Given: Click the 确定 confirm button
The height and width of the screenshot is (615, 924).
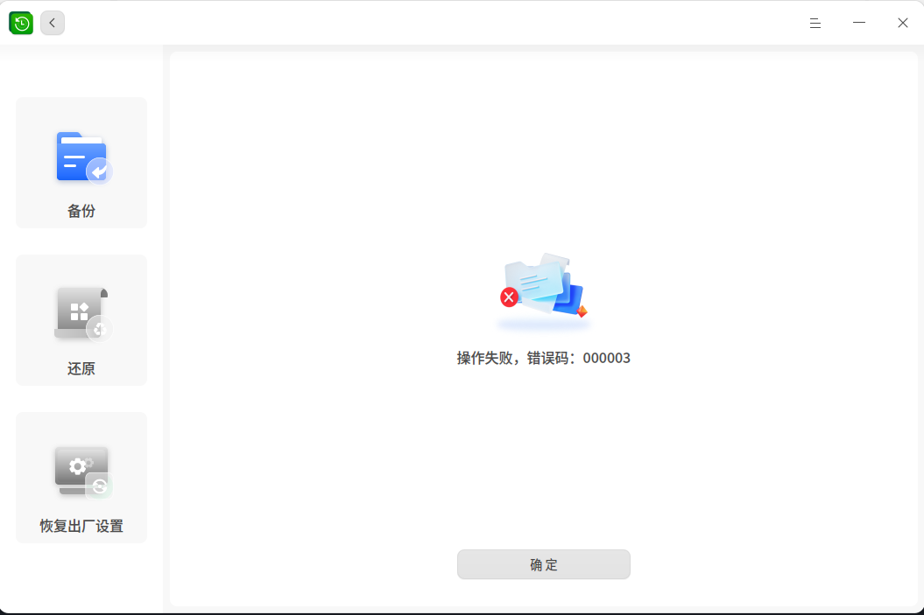Looking at the screenshot, I should pos(543,564).
